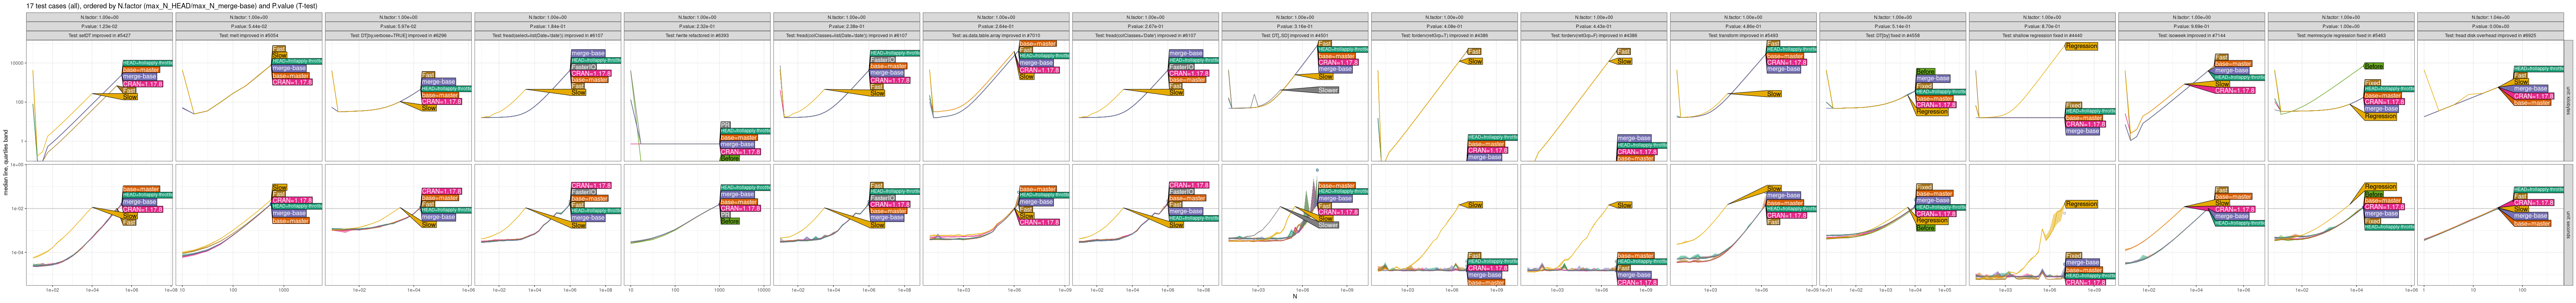Click the "P.value: 2.32e-01" strip
This screenshot has width=2576, height=303.
(x=697, y=27)
